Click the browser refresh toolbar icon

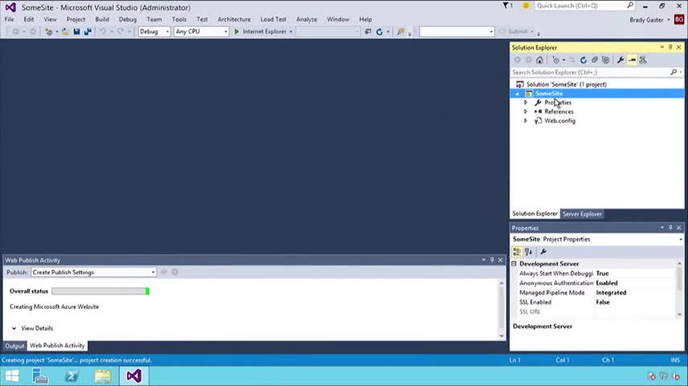pos(379,31)
